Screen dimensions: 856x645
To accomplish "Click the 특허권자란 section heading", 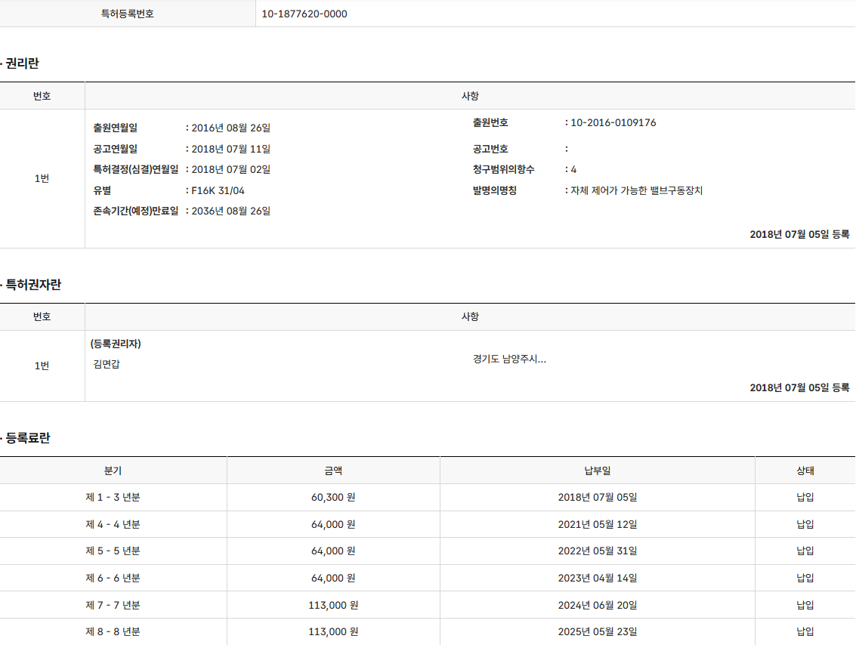I will pos(33,285).
